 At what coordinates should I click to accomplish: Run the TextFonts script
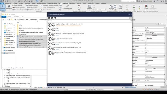tap(50, 30)
